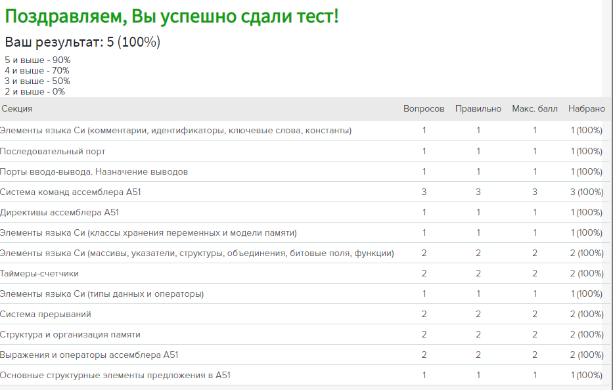
Task: Click the 'Вопросов' column header
Action: tap(424, 108)
